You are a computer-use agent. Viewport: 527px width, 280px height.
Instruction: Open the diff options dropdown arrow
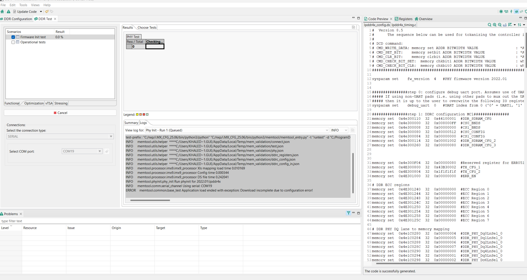coord(515,25)
